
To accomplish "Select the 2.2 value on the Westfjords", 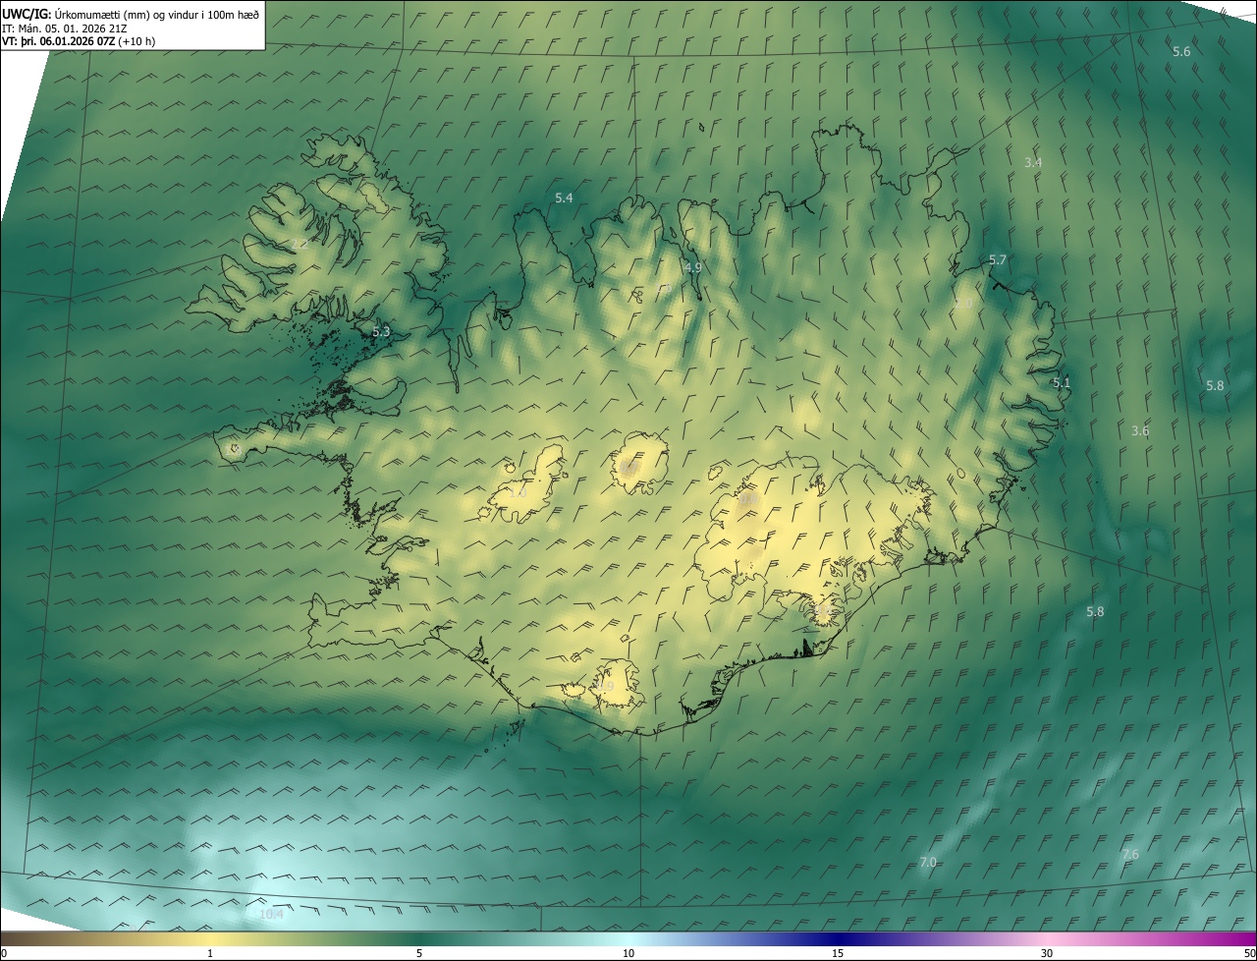I will [x=300, y=244].
